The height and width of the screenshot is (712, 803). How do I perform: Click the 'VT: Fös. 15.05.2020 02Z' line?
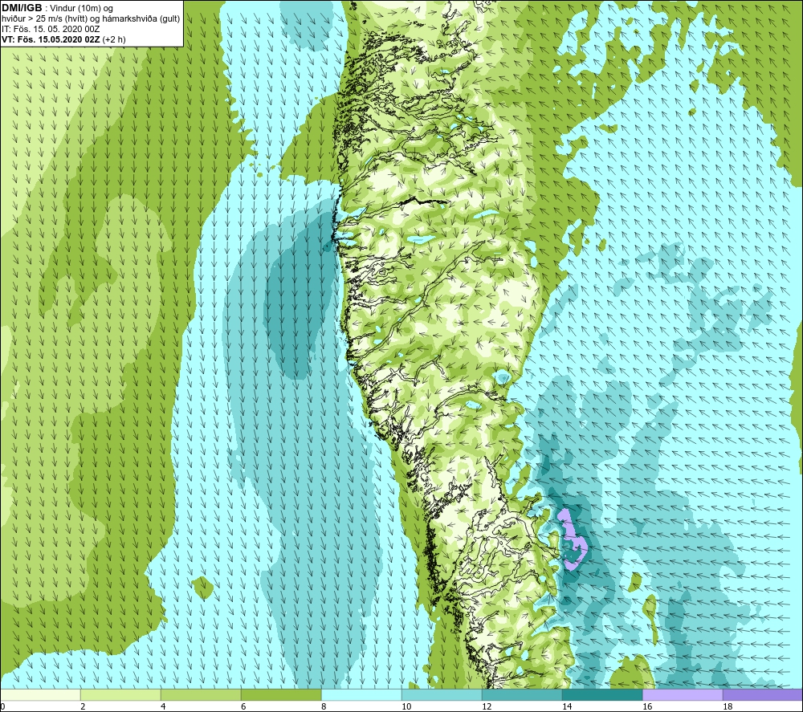51,39
